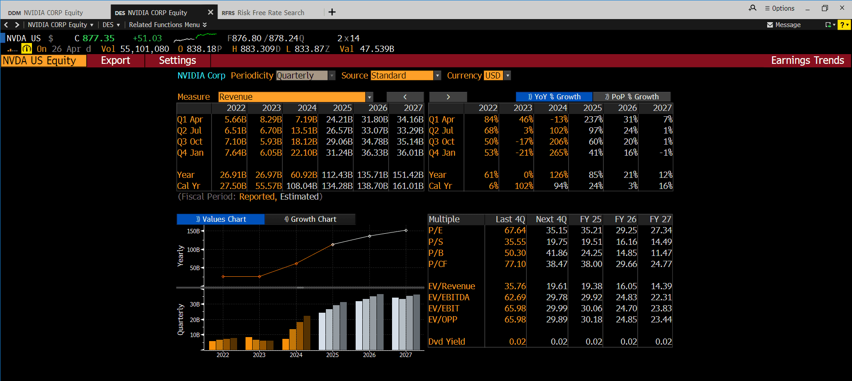Viewport: 852px width, 381px height.
Task: Open the Source Standard dropdown
Action: (x=406, y=76)
